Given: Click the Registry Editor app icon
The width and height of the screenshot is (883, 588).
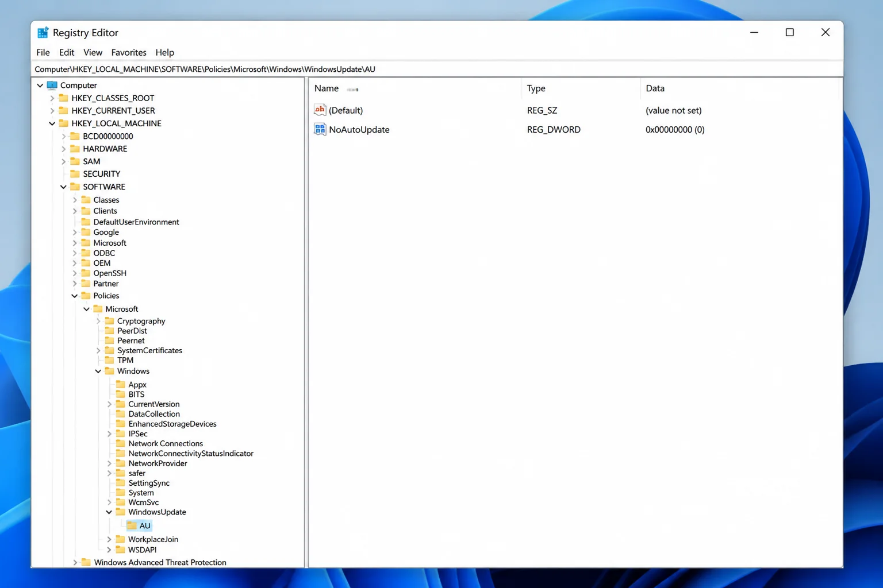Looking at the screenshot, I should [x=43, y=33].
